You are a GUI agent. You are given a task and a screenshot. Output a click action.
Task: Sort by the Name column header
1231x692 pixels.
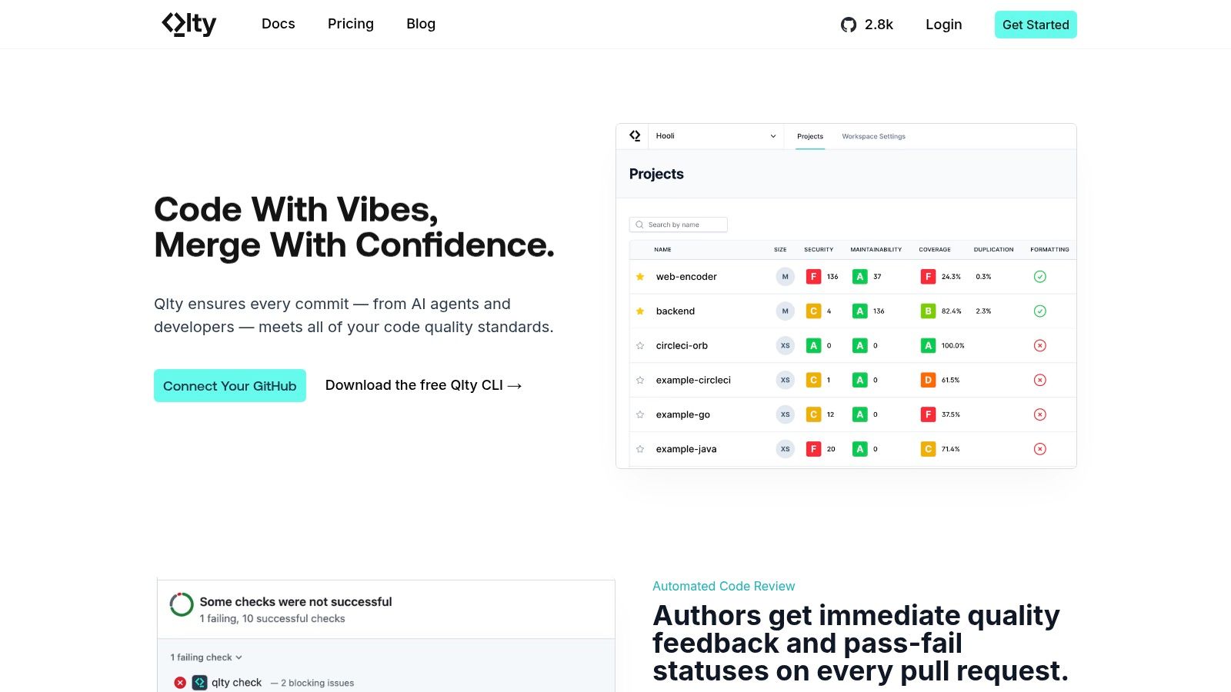(x=662, y=250)
